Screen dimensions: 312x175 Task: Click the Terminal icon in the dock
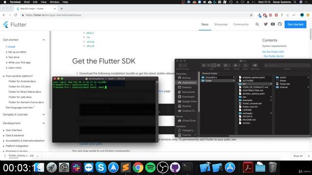187,167
